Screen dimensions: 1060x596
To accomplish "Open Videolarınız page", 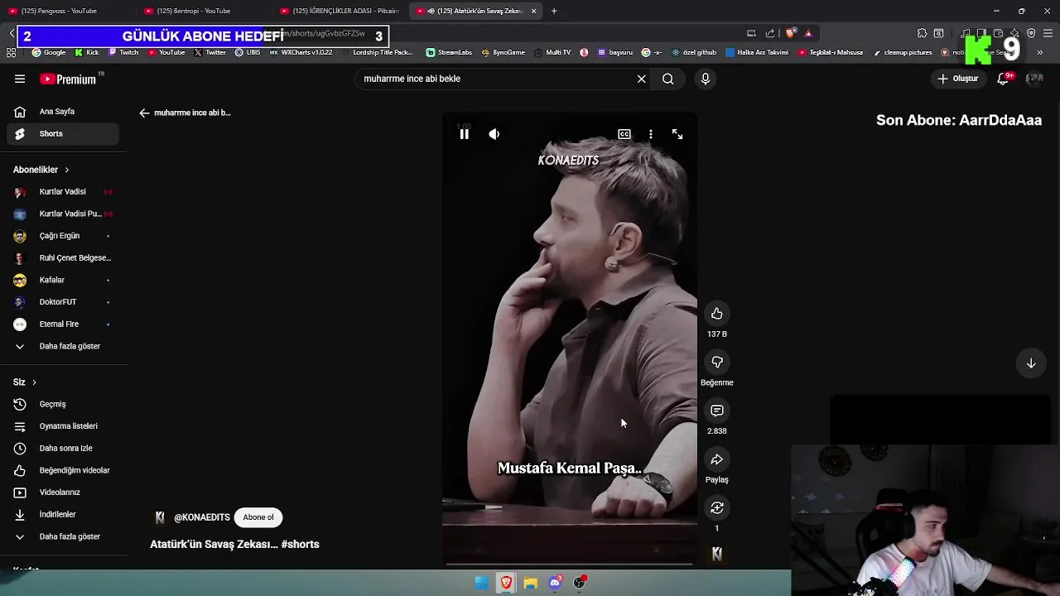I will click(63, 493).
